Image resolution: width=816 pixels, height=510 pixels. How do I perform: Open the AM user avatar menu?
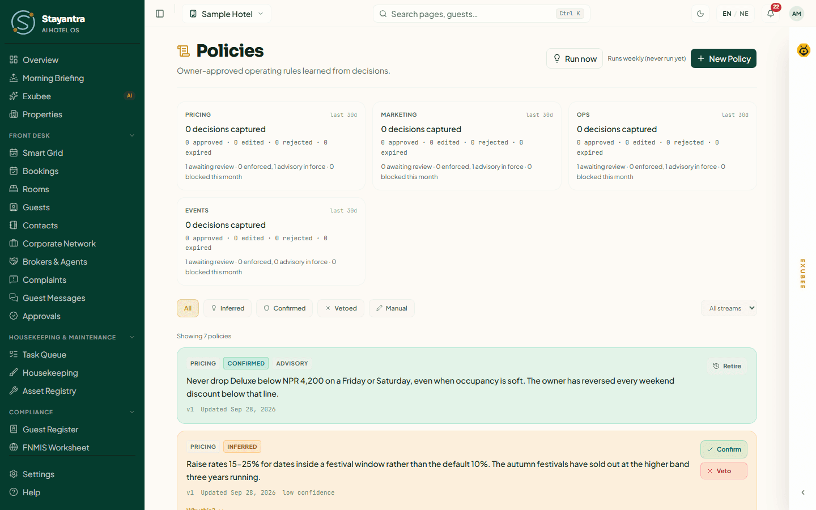click(x=797, y=14)
